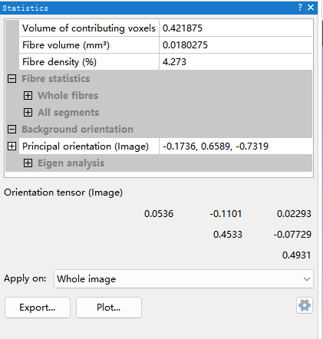Expand the Whole fibres node
The height and width of the screenshot is (339, 323).
pyautogui.click(x=28, y=95)
